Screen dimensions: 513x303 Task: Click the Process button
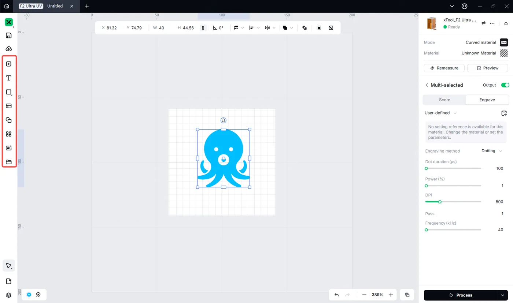click(461, 295)
